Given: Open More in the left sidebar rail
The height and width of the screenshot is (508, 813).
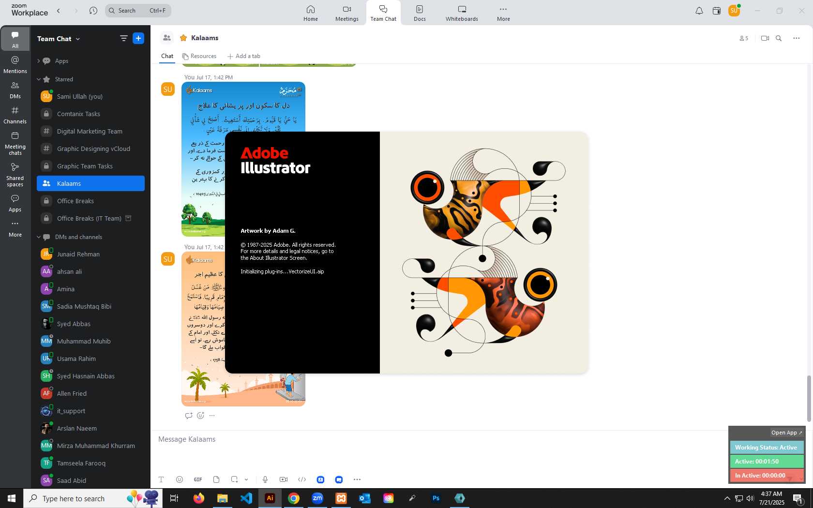Looking at the screenshot, I should pyautogui.click(x=15, y=229).
